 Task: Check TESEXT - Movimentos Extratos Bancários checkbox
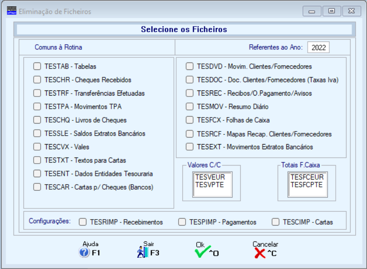pyautogui.click(x=190, y=147)
